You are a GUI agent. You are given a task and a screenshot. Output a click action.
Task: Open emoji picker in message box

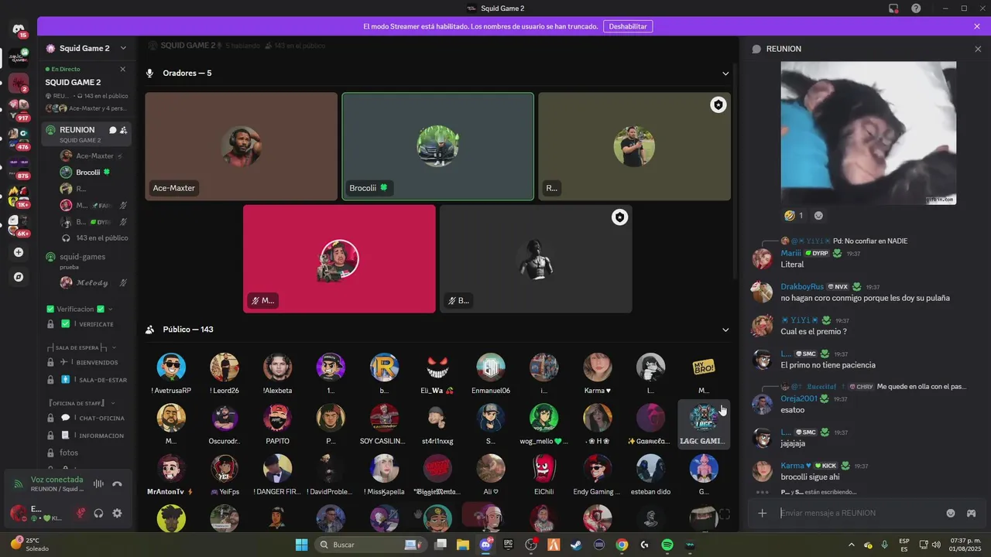click(951, 513)
